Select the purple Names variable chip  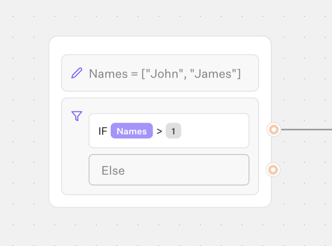[132, 131]
